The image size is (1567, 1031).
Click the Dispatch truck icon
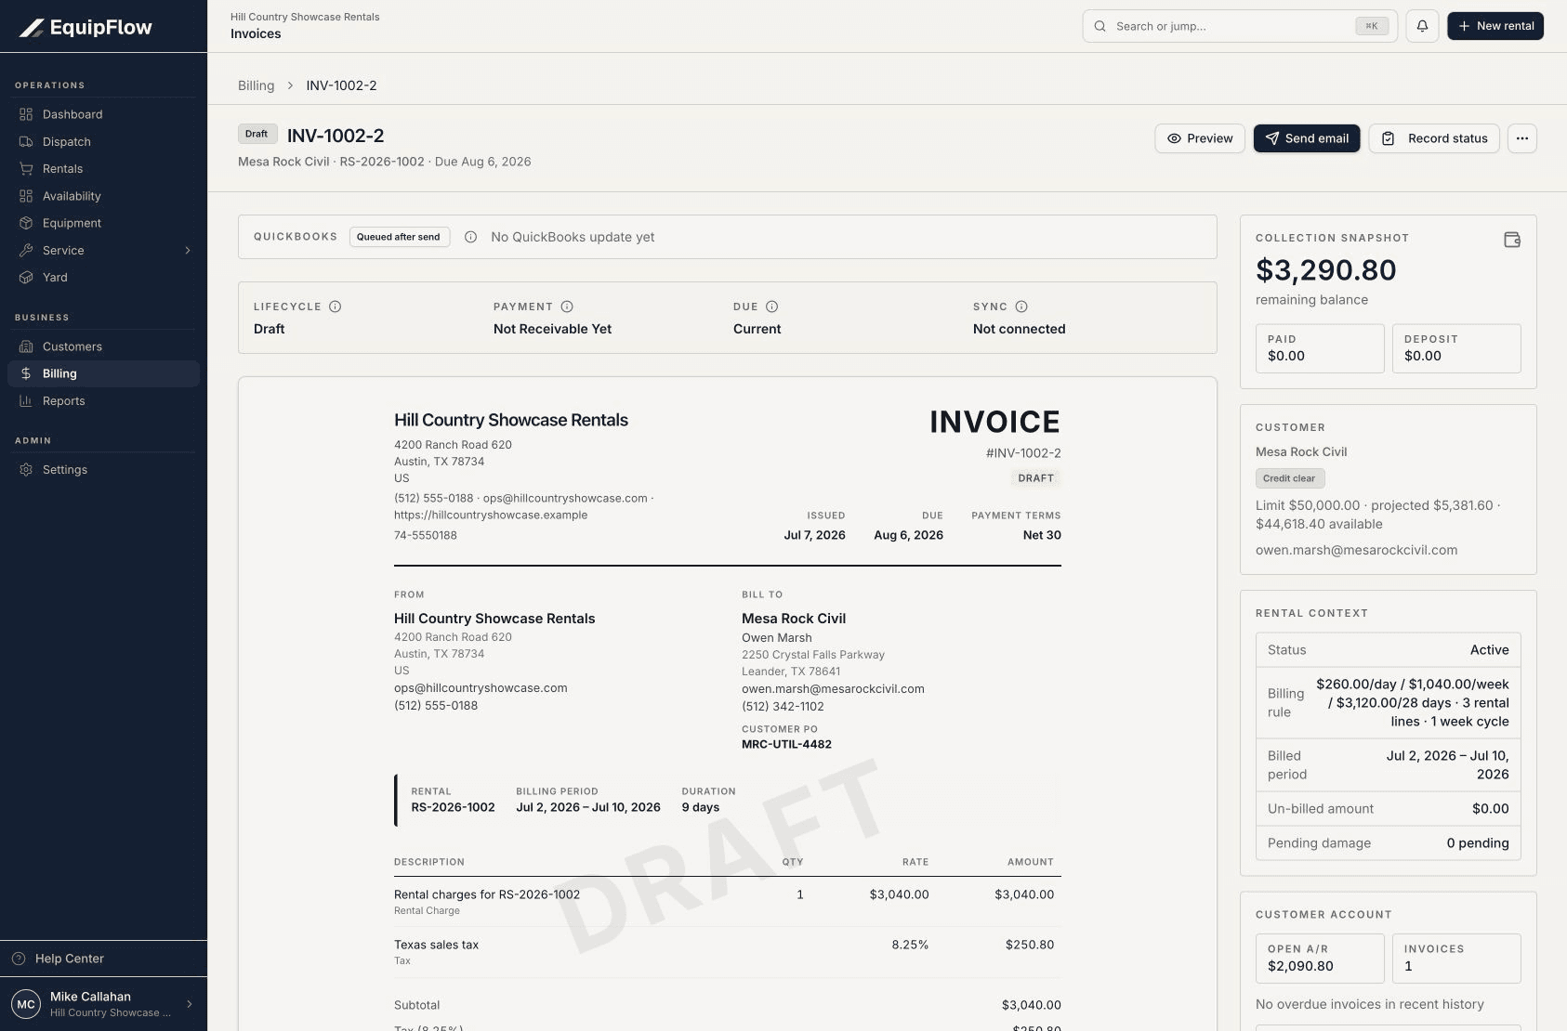[26, 142]
